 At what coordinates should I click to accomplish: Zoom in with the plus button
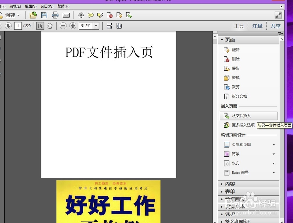click(x=73, y=26)
